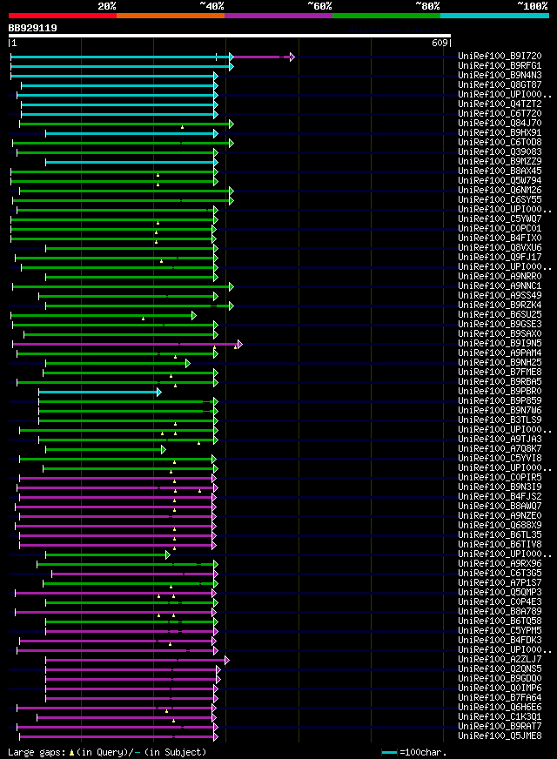
Task: Select the UniRef100_C0PIR5 label
Action: tap(500, 478)
